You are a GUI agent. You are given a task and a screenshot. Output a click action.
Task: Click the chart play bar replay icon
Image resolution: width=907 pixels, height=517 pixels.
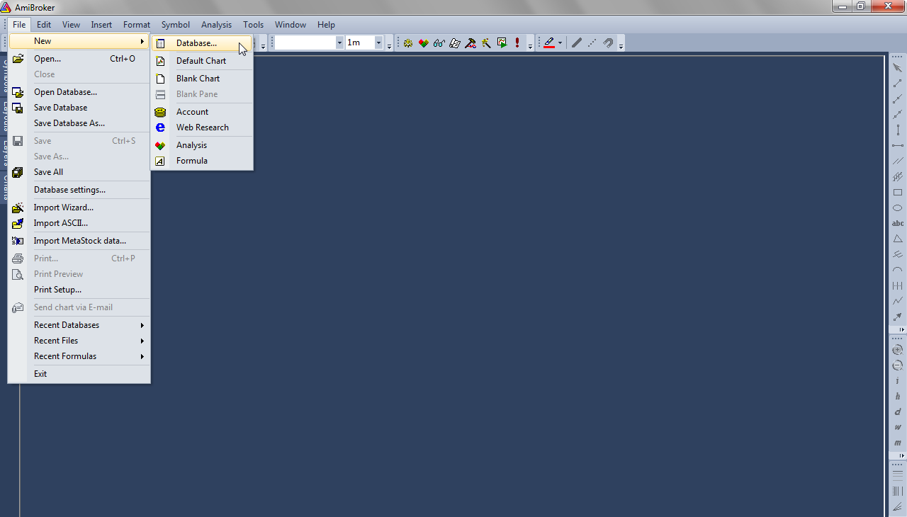tap(502, 43)
